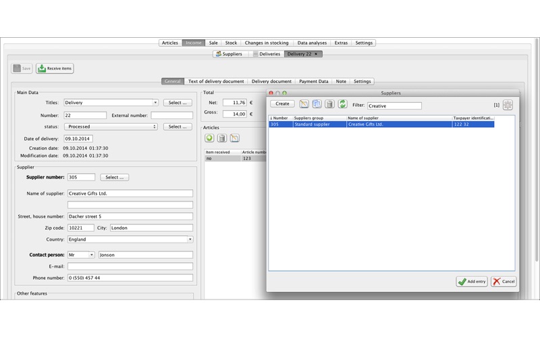Viewport: 540px width, 338px height.
Task: Close the Delivery 22 tab
Action: [x=316, y=54]
